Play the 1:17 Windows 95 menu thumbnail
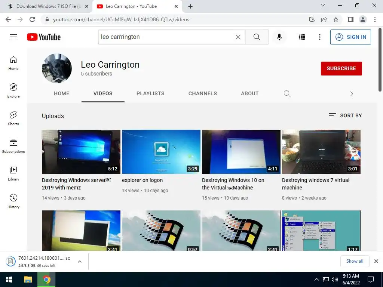 click(x=321, y=231)
